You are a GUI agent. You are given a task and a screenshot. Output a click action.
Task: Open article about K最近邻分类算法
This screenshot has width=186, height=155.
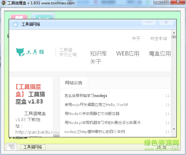(103, 122)
